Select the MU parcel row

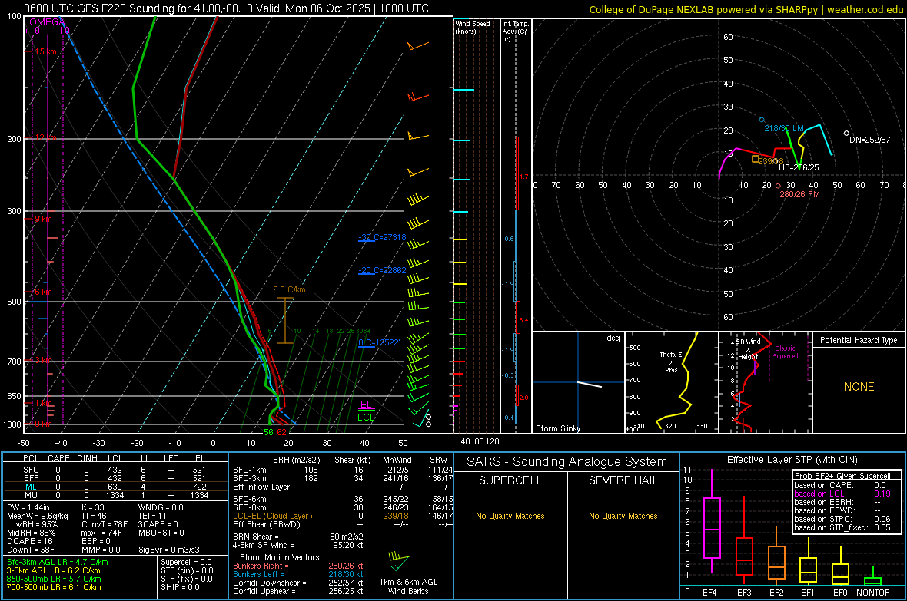[x=116, y=495]
